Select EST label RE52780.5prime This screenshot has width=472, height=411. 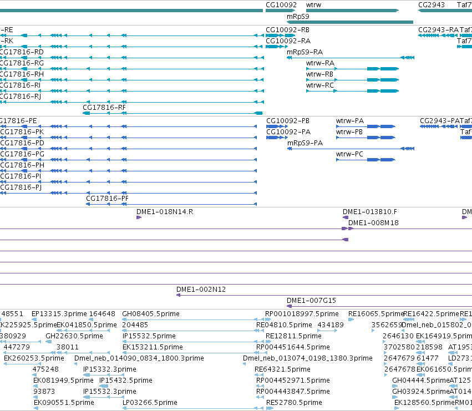click(x=294, y=403)
